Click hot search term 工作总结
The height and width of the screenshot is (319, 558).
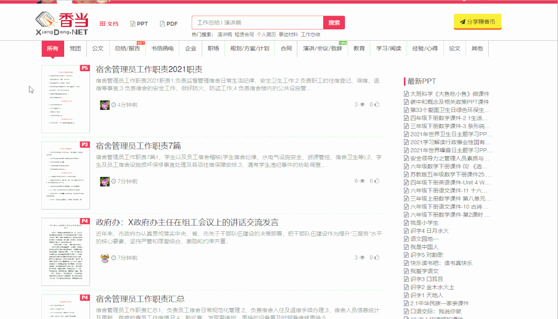(310, 35)
